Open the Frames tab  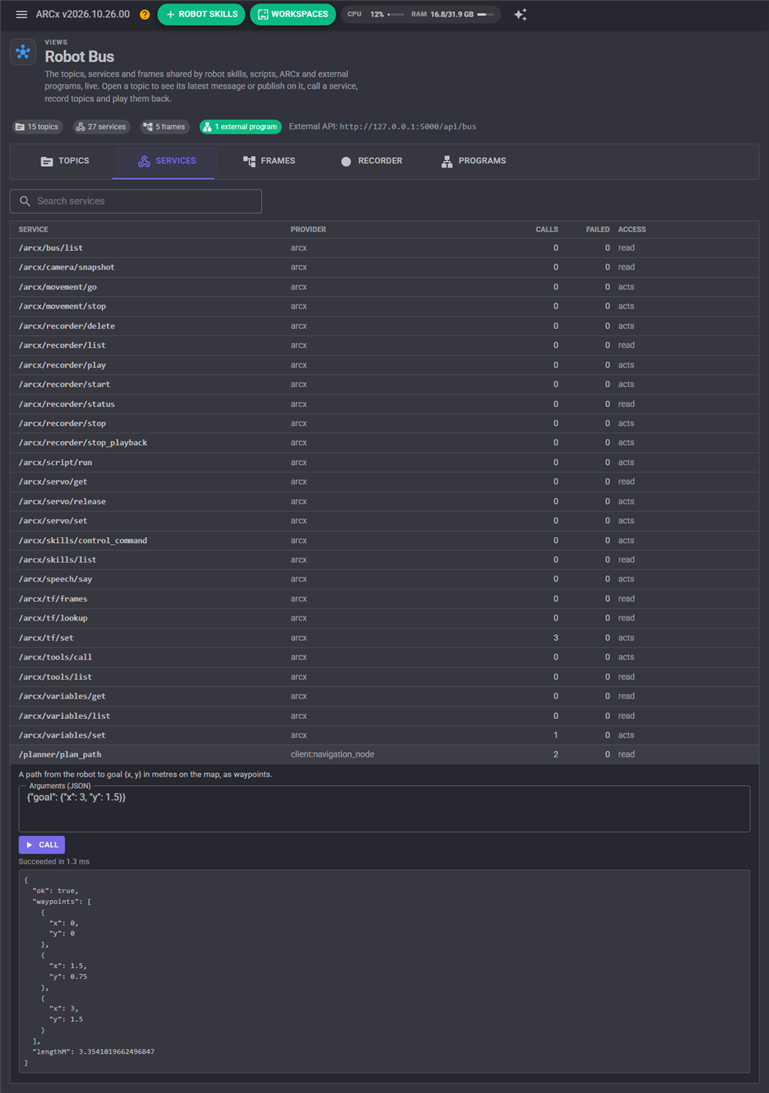click(269, 162)
